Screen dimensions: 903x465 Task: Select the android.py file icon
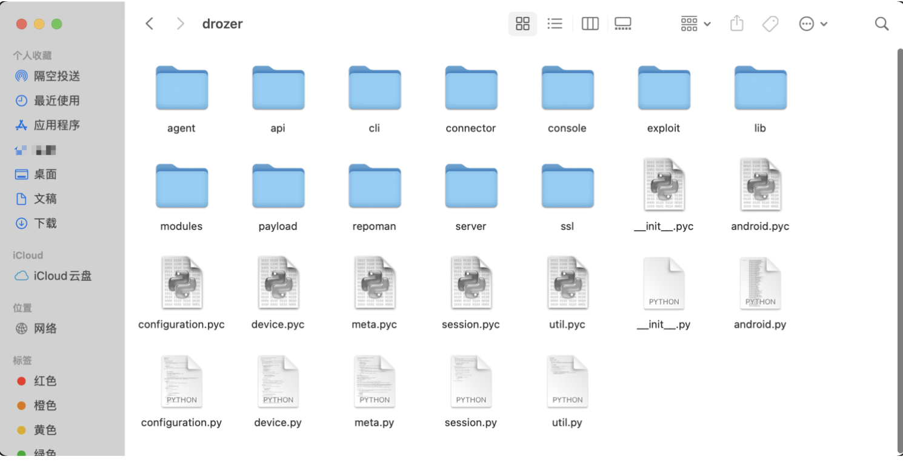760,283
